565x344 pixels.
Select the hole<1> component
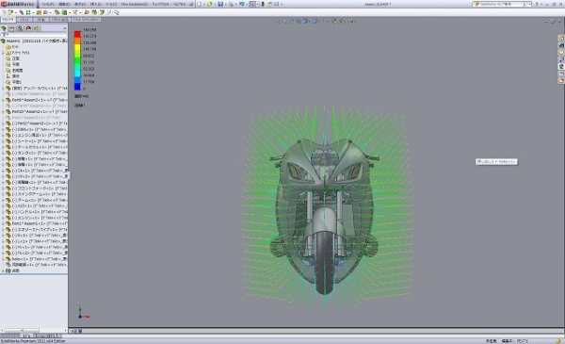[40, 259]
